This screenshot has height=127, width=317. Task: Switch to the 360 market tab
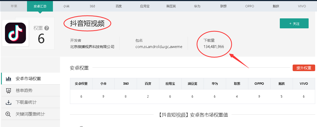(92, 6)
